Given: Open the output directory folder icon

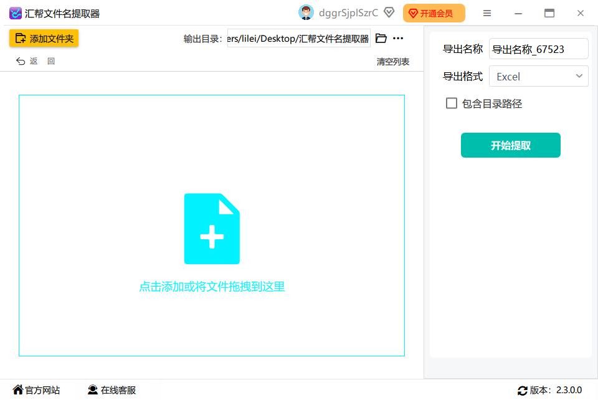Looking at the screenshot, I should point(381,38).
